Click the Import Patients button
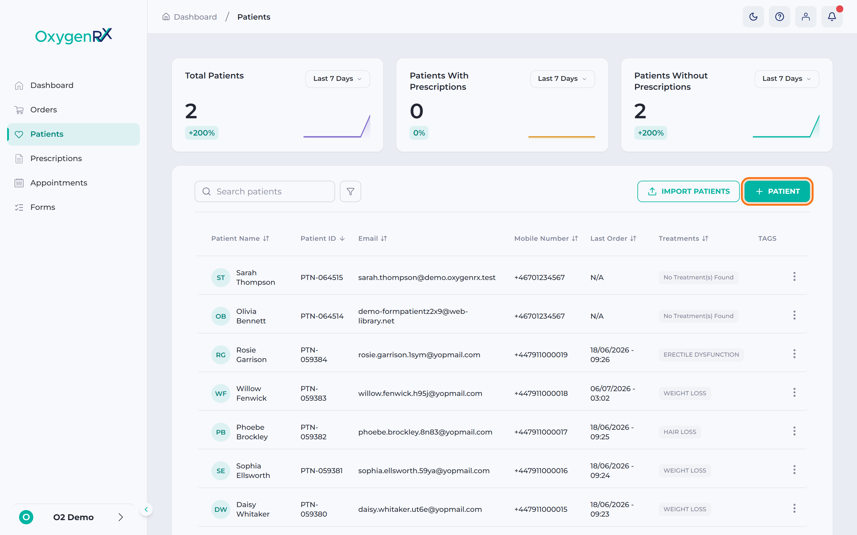 (688, 191)
